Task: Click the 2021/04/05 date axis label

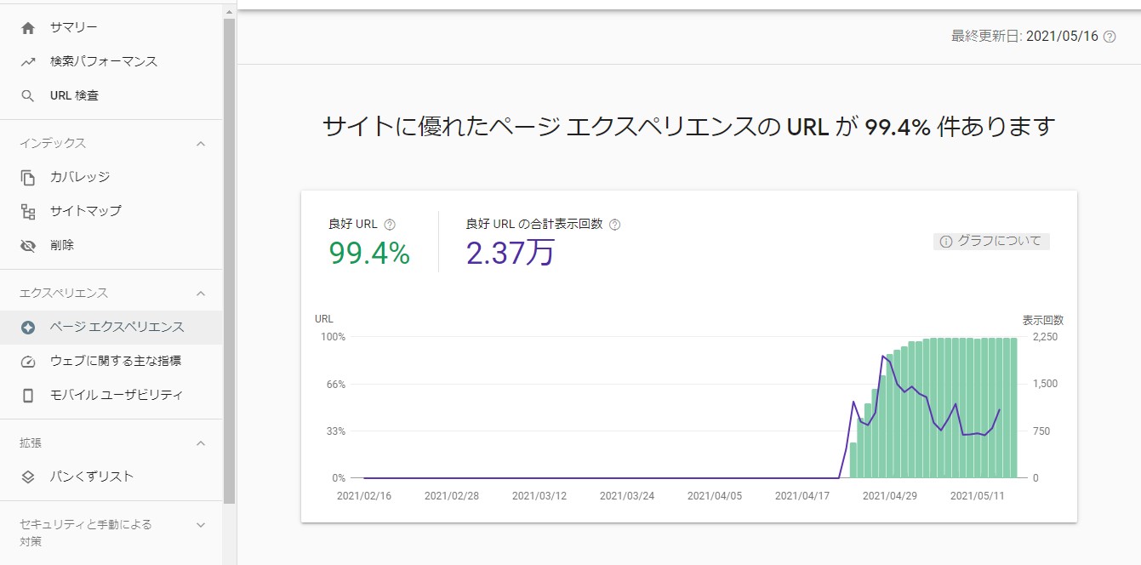Action: coord(715,495)
